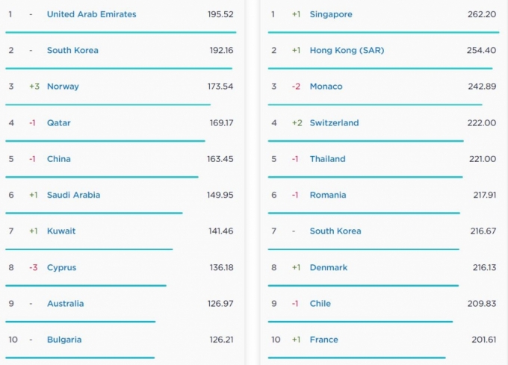This screenshot has width=508, height=365.
Task: Open the United Arab Emirates country link
Action: click(x=92, y=14)
